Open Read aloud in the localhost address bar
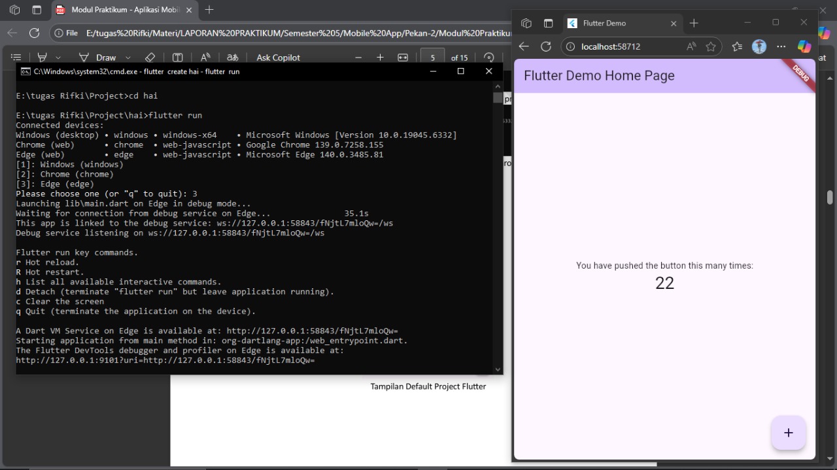Viewport: 837px width, 470px height. click(x=691, y=46)
